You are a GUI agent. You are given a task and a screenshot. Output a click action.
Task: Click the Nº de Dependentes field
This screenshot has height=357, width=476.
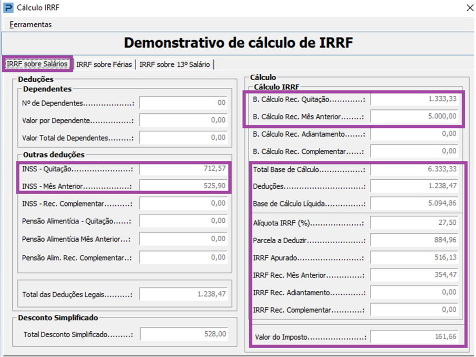click(184, 103)
